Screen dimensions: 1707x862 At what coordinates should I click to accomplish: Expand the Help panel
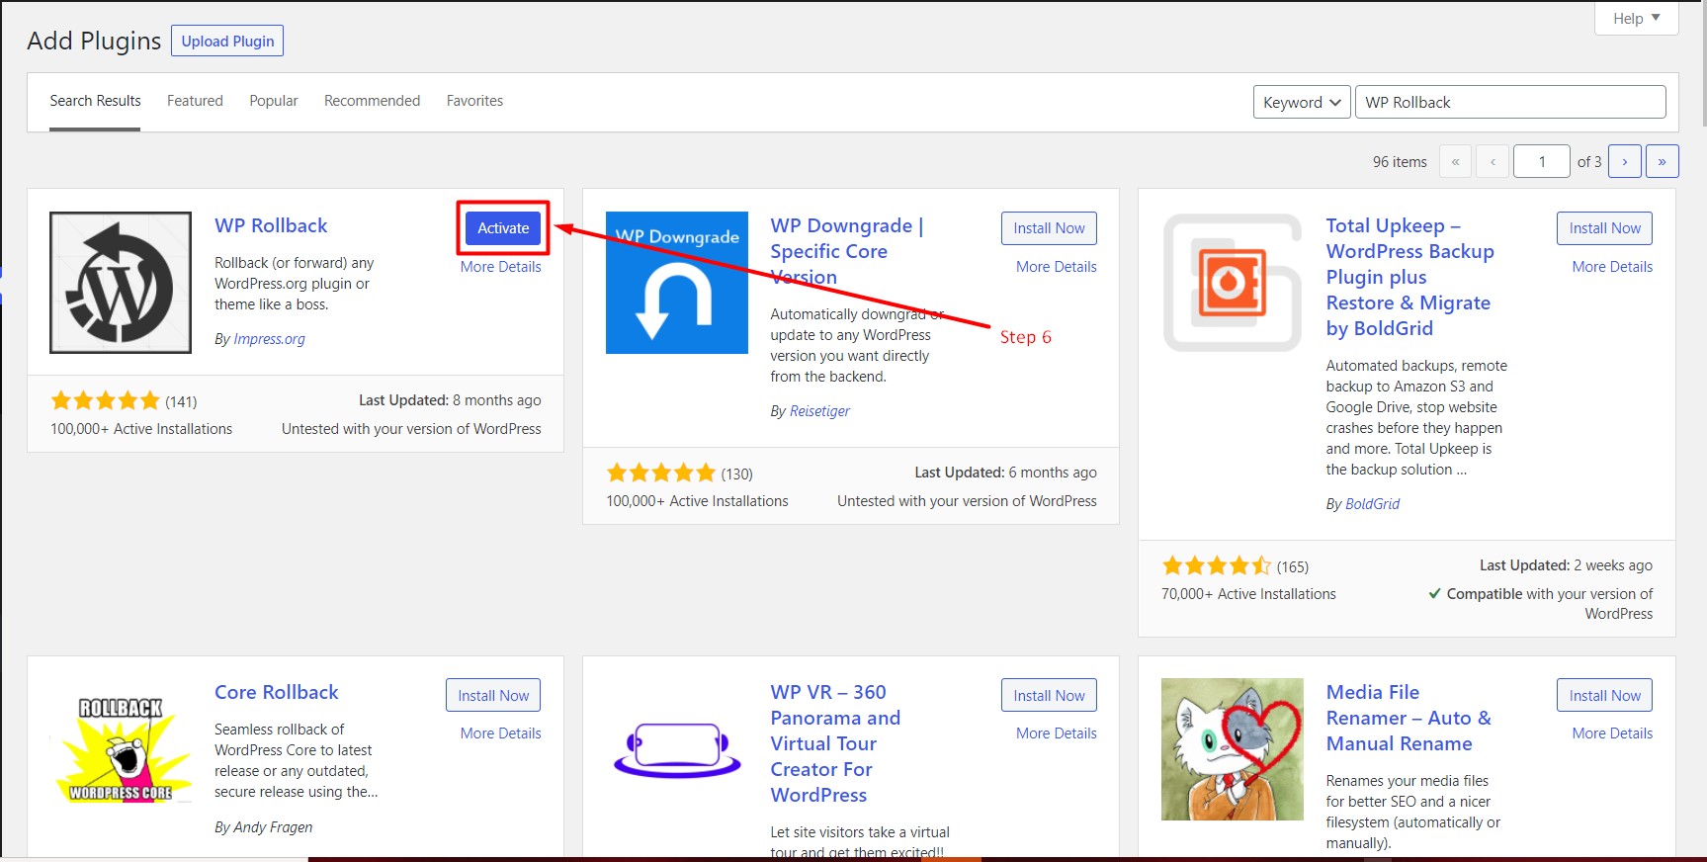(x=1637, y=18)
